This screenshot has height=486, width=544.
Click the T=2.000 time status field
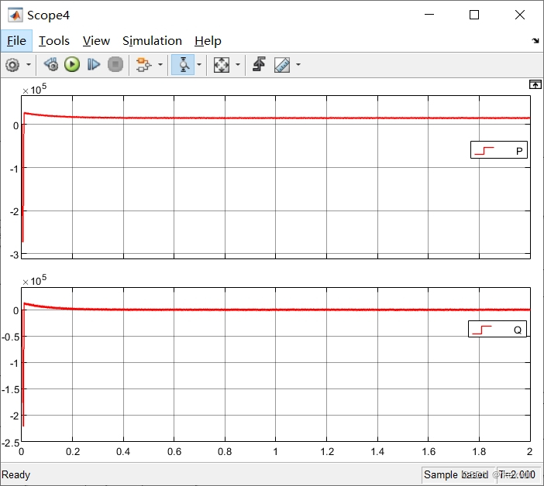tap(518, 474)
